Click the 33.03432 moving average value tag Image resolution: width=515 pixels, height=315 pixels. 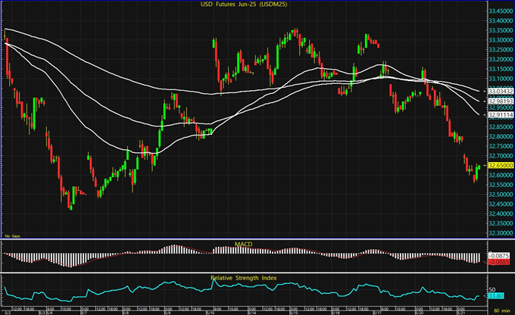click(499, 91)
